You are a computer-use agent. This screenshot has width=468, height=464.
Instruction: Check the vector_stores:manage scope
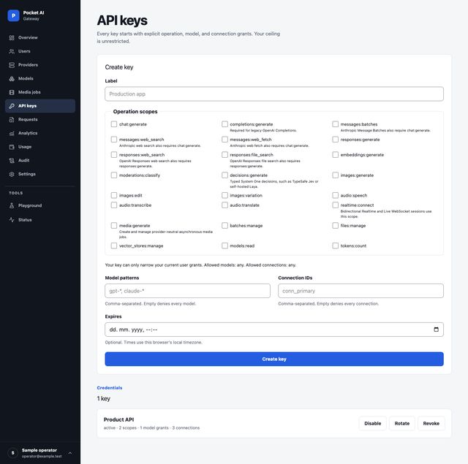(114, 246)
